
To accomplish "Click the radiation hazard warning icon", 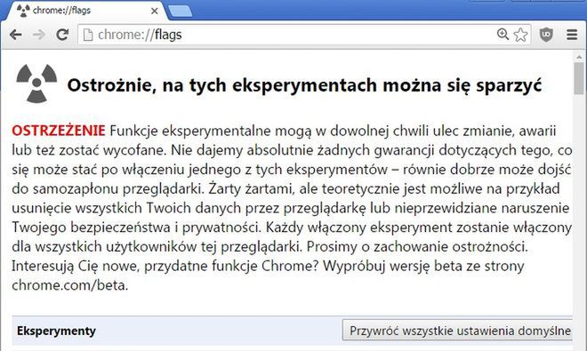I will (36, 83).
